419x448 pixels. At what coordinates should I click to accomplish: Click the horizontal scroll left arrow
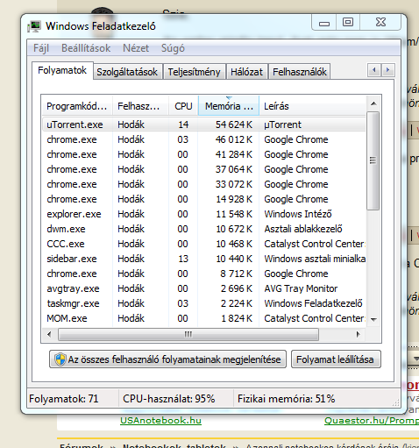(x=49, y=334)
